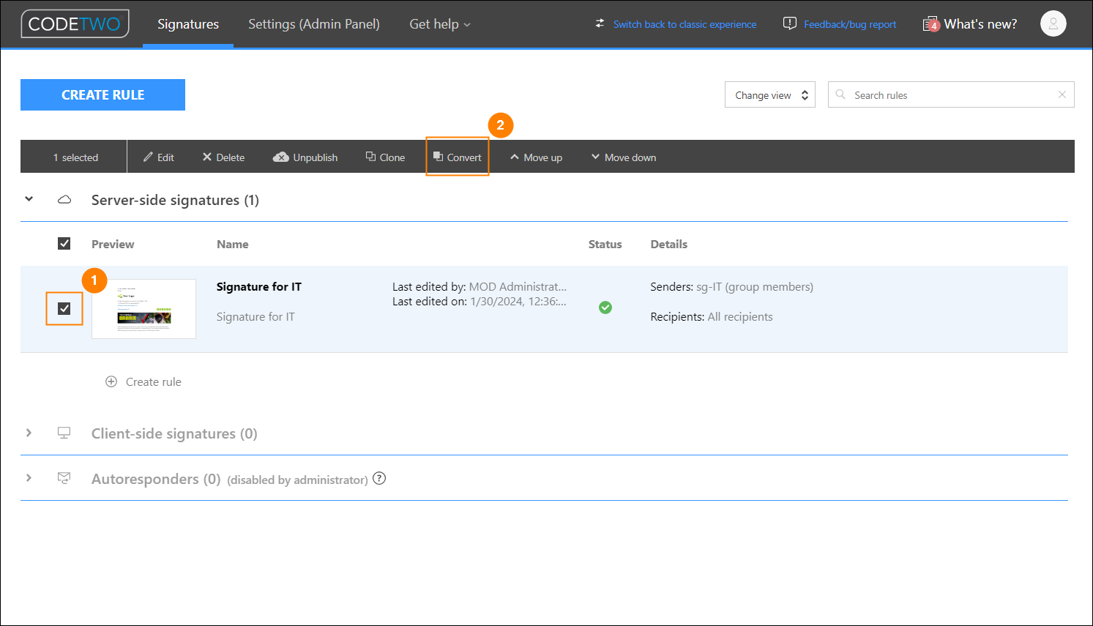The image size is (1093, 626).
Task: Move the selected rule down
Action: (623, 157)
